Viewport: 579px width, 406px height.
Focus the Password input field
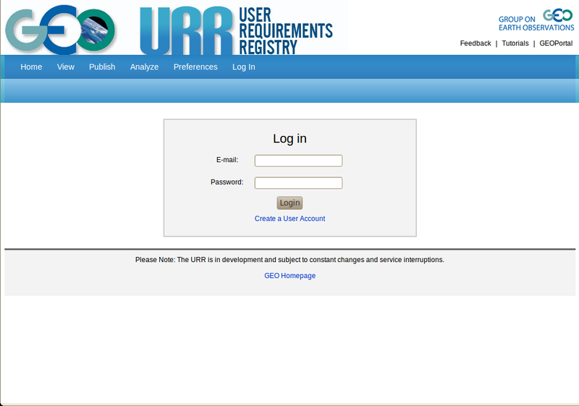(x=298, y=183)
